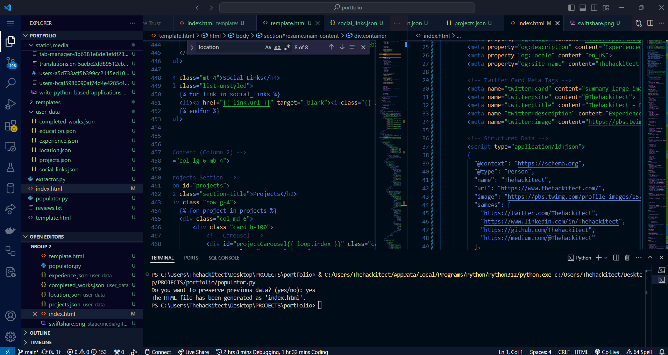The image size is (668, 355).
Task: Switch to social_links.json tab
Action: 357,23
